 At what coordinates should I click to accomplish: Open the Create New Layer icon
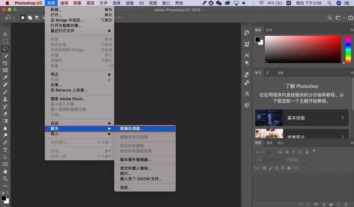(x=338, y=204)
